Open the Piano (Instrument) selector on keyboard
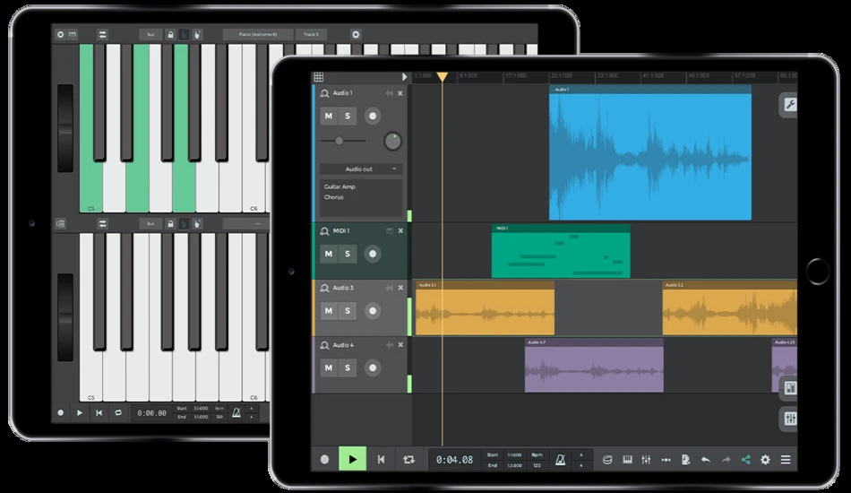The height and width of the screenshot is (493, 851). click(x=258, y=34)
